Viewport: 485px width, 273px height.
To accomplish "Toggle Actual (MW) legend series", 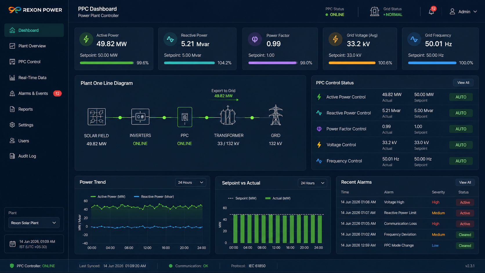I will click(x=278, y=198).
